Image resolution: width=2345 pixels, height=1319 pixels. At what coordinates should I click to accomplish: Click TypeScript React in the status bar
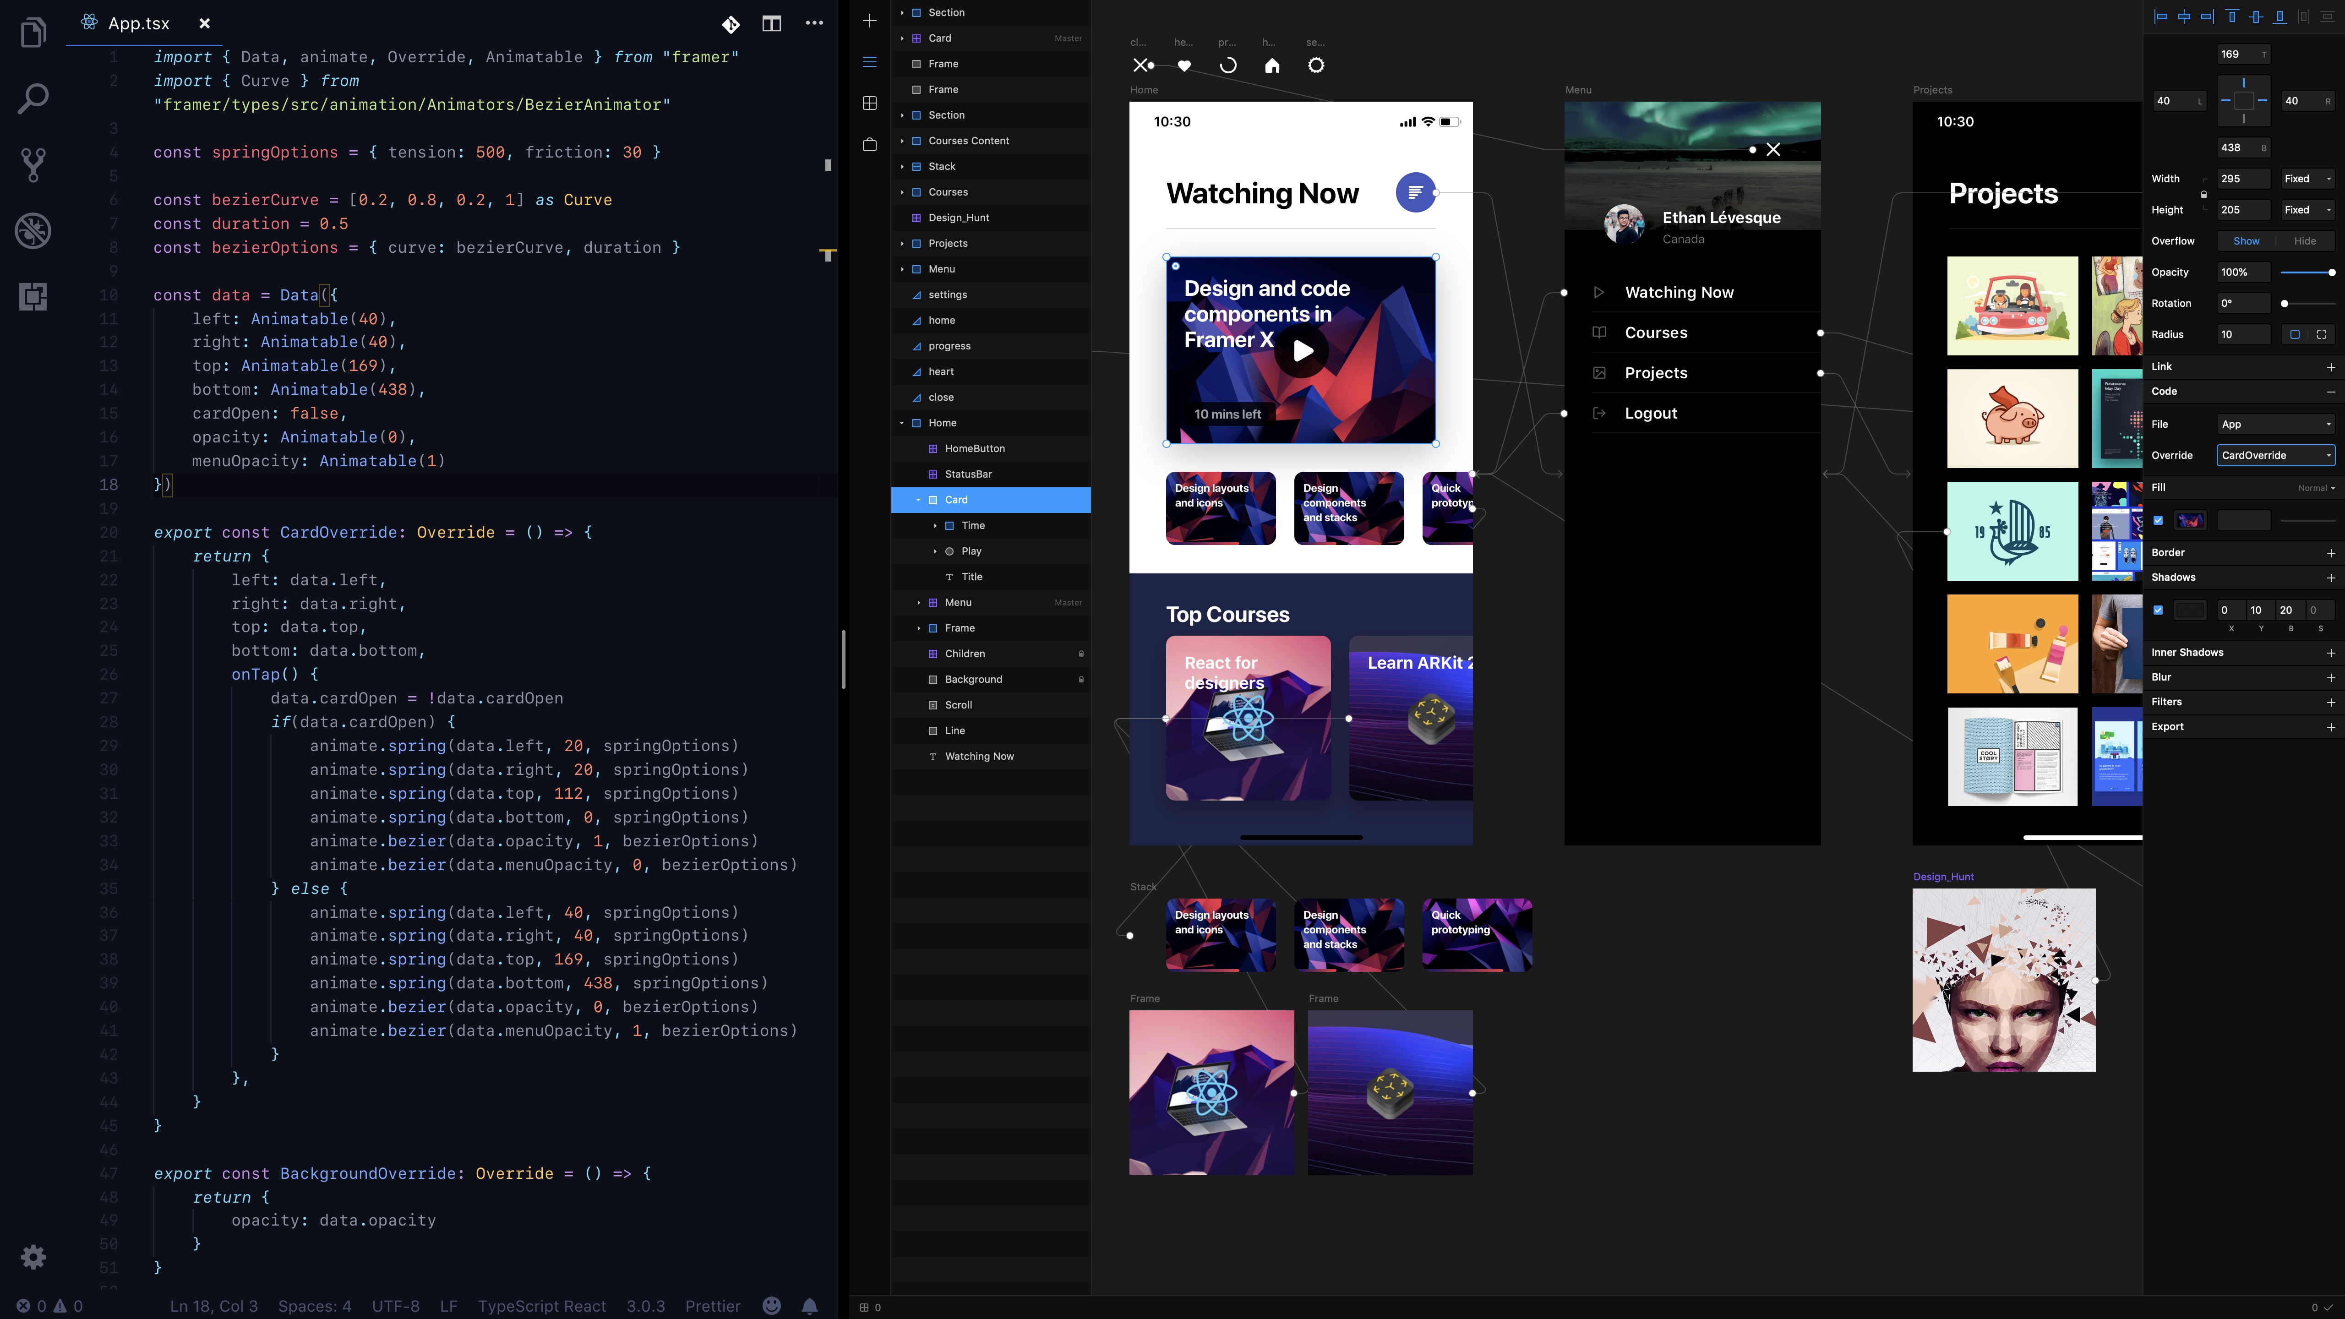click(x=542, y=1306)
